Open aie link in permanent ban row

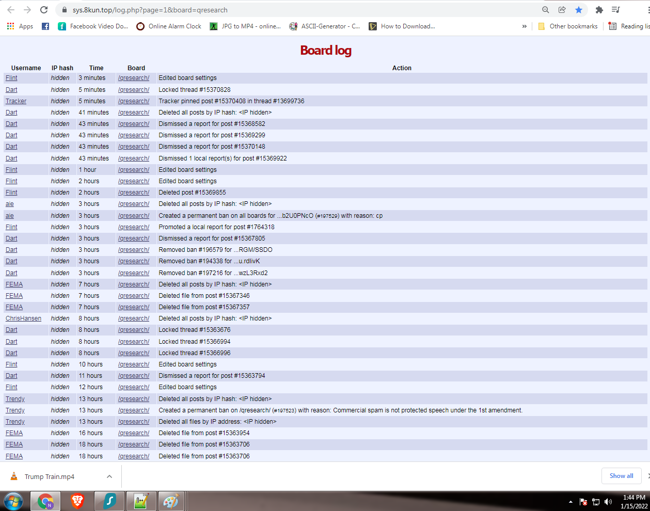pos(10,216)
